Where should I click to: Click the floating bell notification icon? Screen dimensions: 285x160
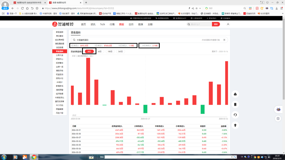[x=235, y=94]
